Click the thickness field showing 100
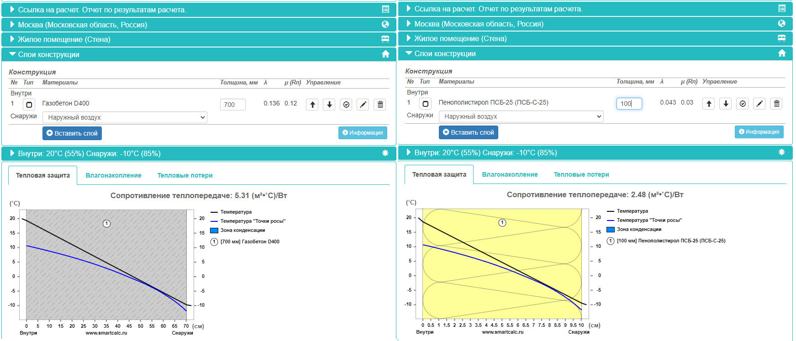Screen dimensions: 796x341 click(x=629, y=104)
